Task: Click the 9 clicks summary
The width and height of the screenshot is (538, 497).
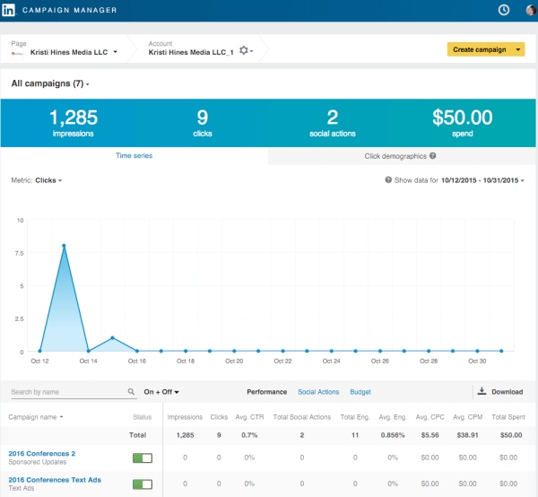Action: point(203,123)
